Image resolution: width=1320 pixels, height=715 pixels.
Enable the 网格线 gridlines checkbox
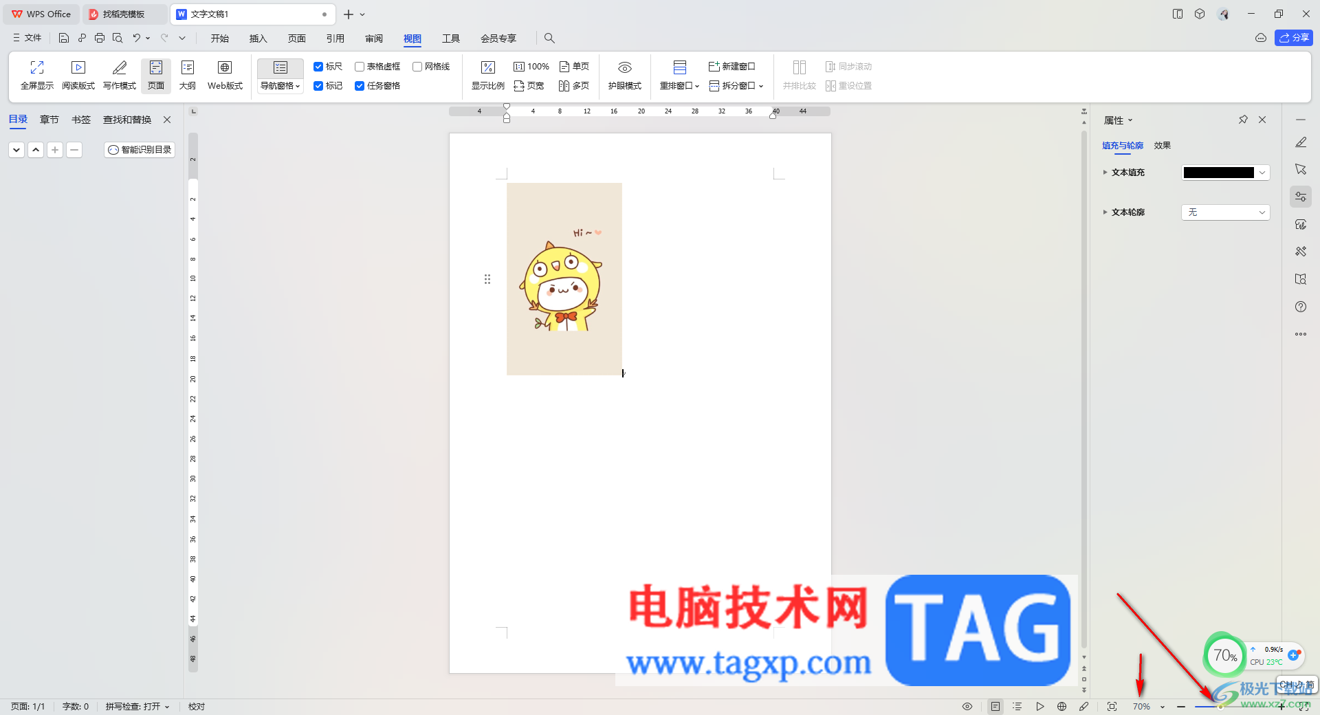click(x=417, y=67)
